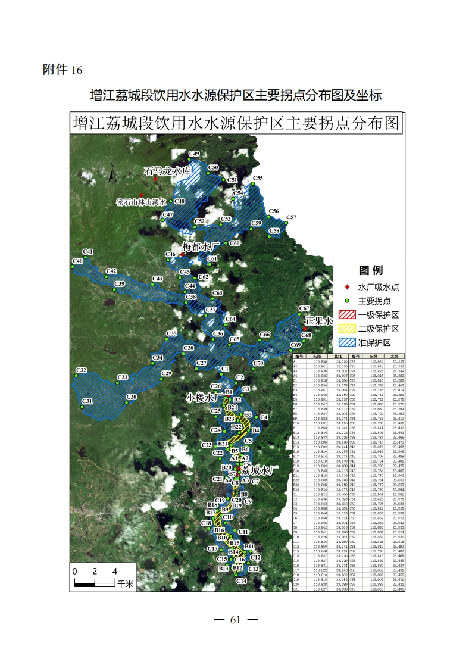The height and width of the screenshot is (668, 472).
Task: Click the red hatched 一级保护区 legend swatch
Action: tap(347, 314)
